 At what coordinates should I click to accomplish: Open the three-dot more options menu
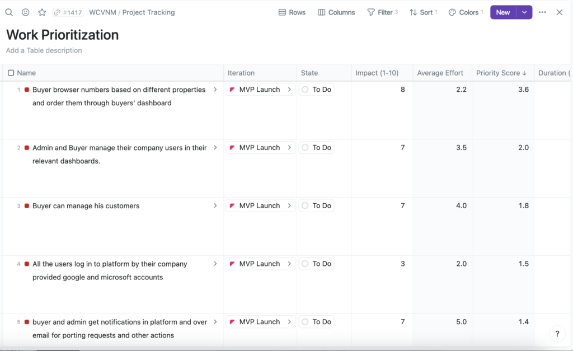(x=542, y=12)
